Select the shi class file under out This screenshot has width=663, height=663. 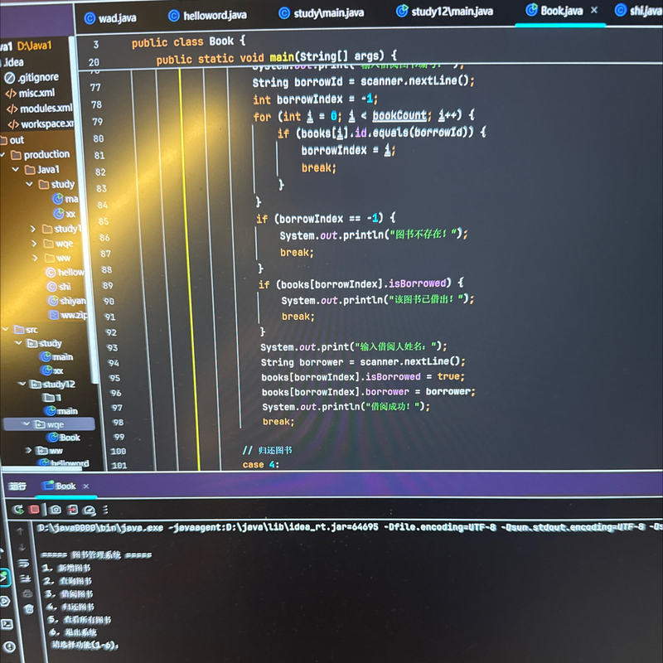(59, 287)
